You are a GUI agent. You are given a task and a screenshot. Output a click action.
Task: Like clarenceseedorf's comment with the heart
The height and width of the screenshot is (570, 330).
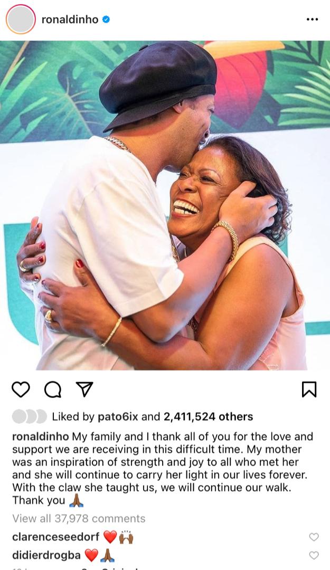pyautogui.click(x=314, y=537)
